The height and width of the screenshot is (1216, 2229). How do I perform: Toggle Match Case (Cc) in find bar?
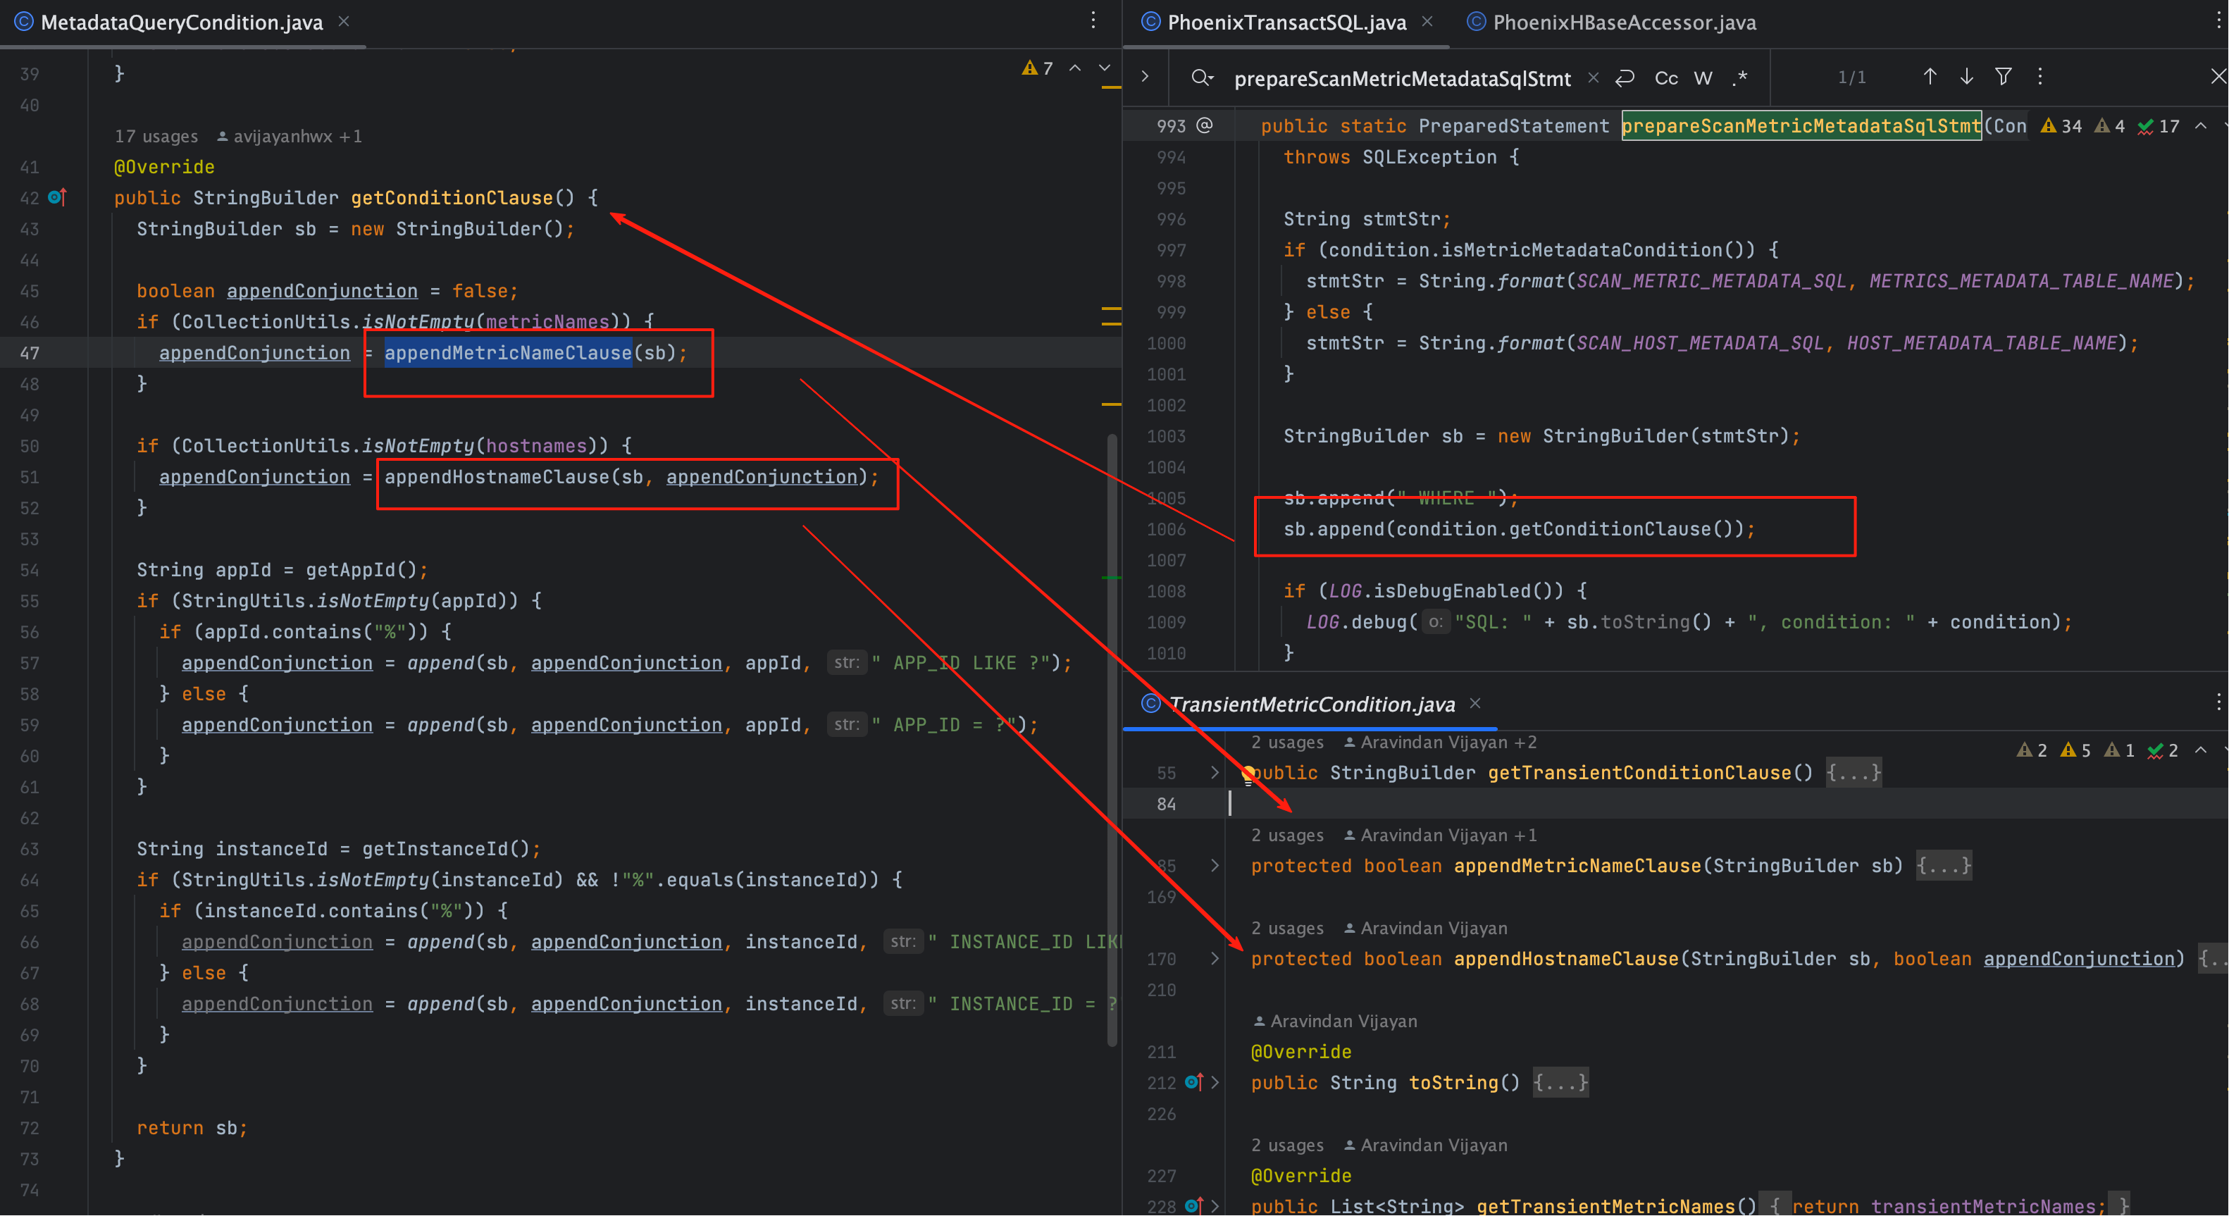(x=1665, y=78)
